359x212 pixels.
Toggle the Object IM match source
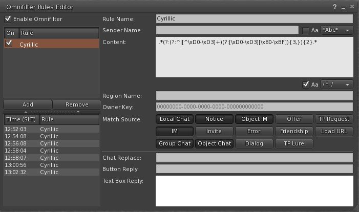pyautogui.click(x=254, y=119)
